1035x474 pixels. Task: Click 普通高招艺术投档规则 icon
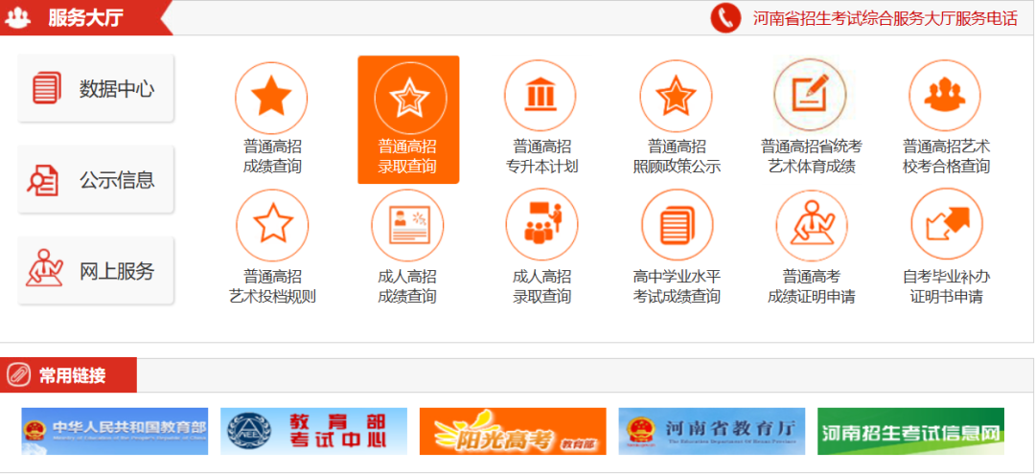[272, 225]
